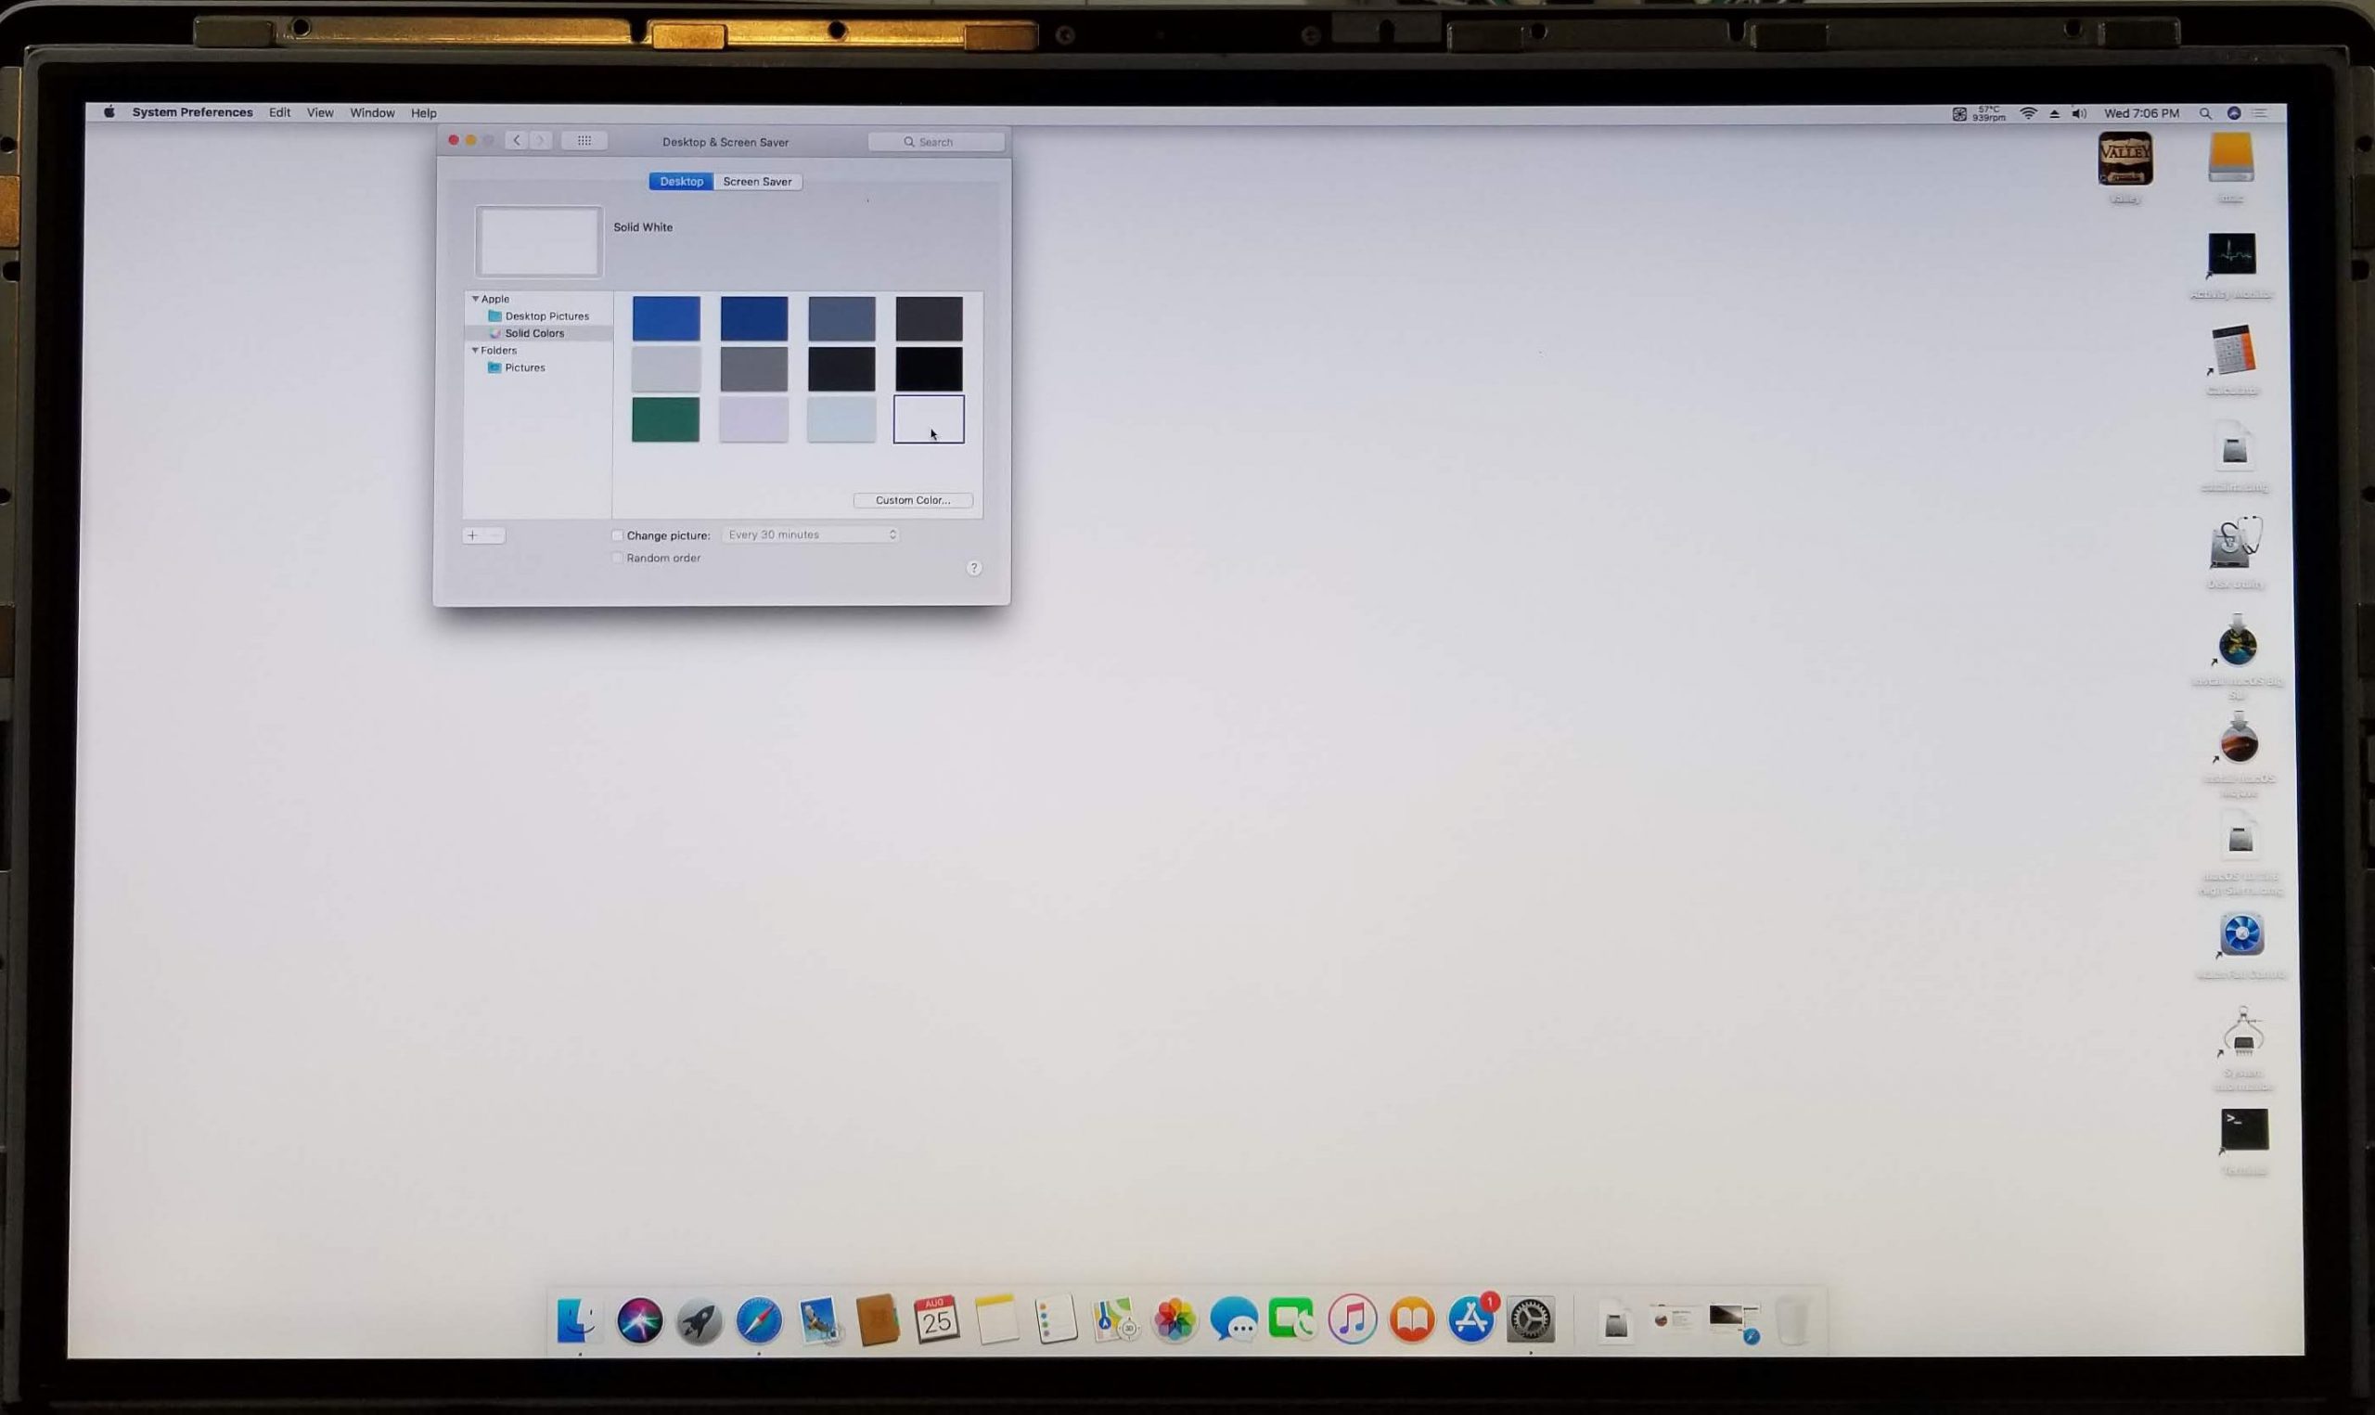Image resolution: width=2375 pixels, height=1415 pixels.
Task: Switch to the Screen Saver tab
Action: point(757,181)
